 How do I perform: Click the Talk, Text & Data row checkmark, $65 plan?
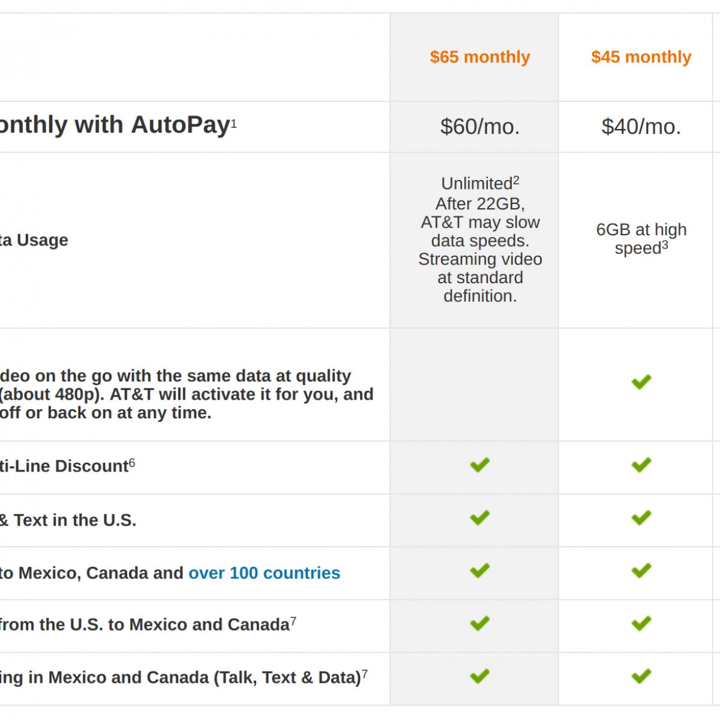tap(480, 676)
